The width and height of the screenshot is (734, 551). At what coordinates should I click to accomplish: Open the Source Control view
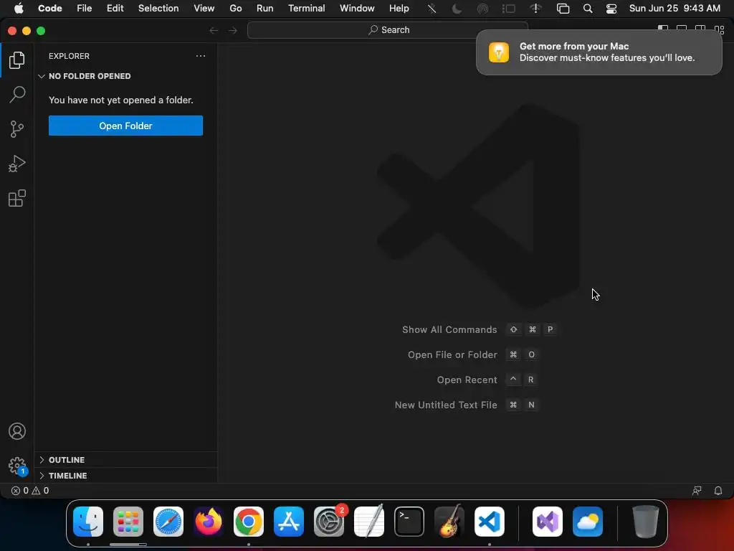tap(17, 129)
